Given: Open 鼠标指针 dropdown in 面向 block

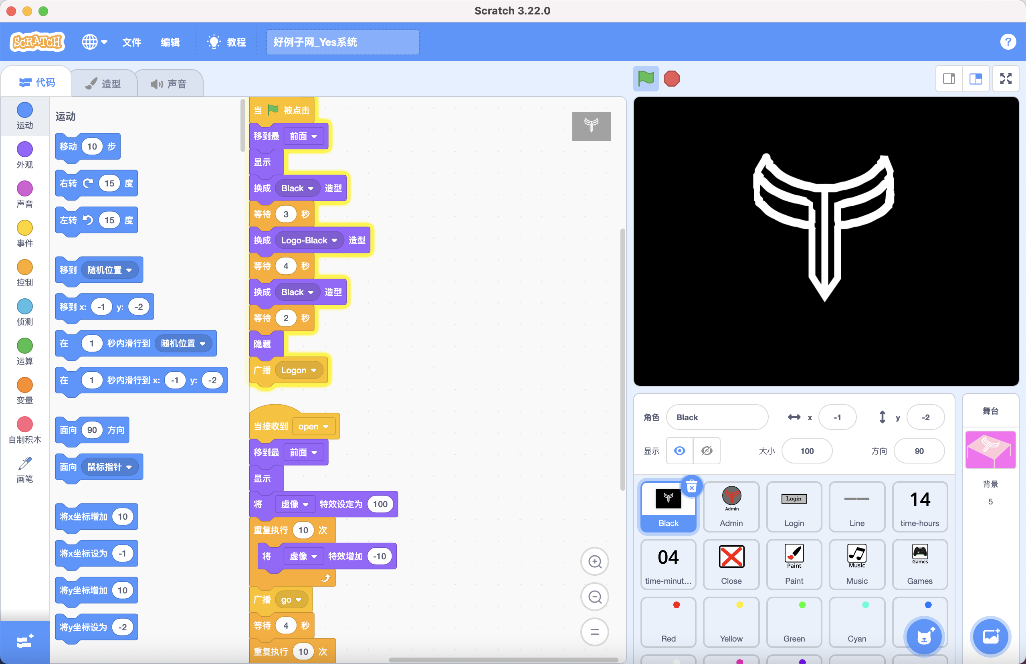Looking at the screenshot, I should click(x=109, y=467).
